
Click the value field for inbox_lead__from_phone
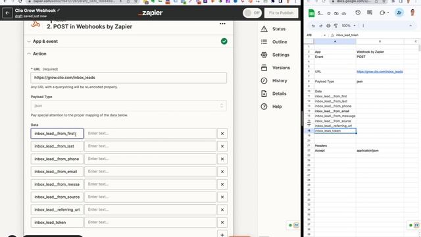[x=150, y=159]
